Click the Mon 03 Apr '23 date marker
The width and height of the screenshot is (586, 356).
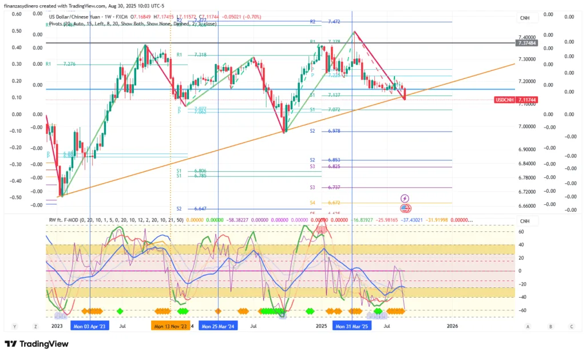point(90,326)
